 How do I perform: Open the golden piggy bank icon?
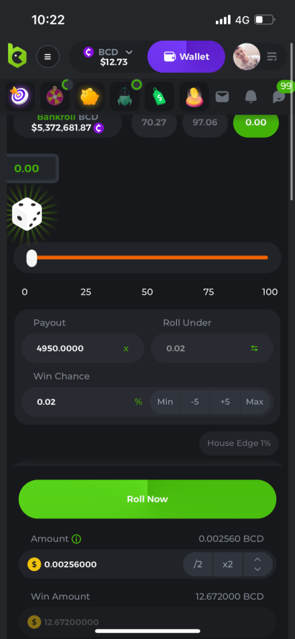click(89, 96)
